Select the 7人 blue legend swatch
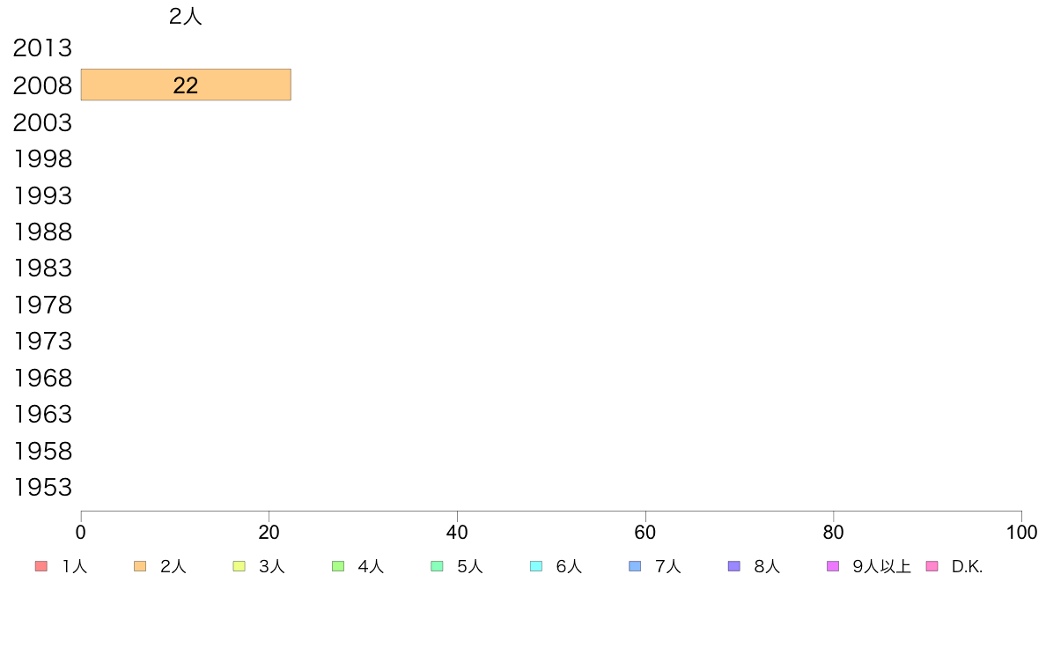The height and width of the screenshot is (648, 1046). [x=635, y=566]
